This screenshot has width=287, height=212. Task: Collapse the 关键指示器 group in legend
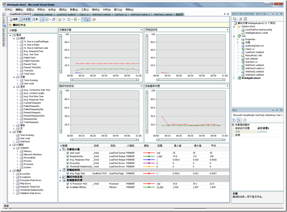click(60, 150)
